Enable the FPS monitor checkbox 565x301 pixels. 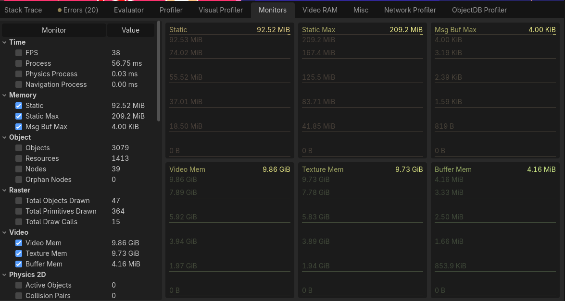tap(19, 53)
